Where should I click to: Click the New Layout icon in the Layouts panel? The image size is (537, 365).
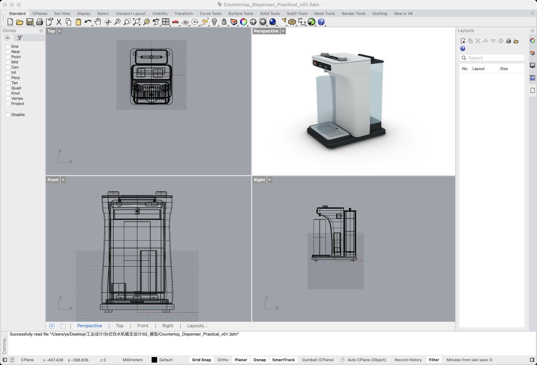pyautogui.click(x=463, y=41)
